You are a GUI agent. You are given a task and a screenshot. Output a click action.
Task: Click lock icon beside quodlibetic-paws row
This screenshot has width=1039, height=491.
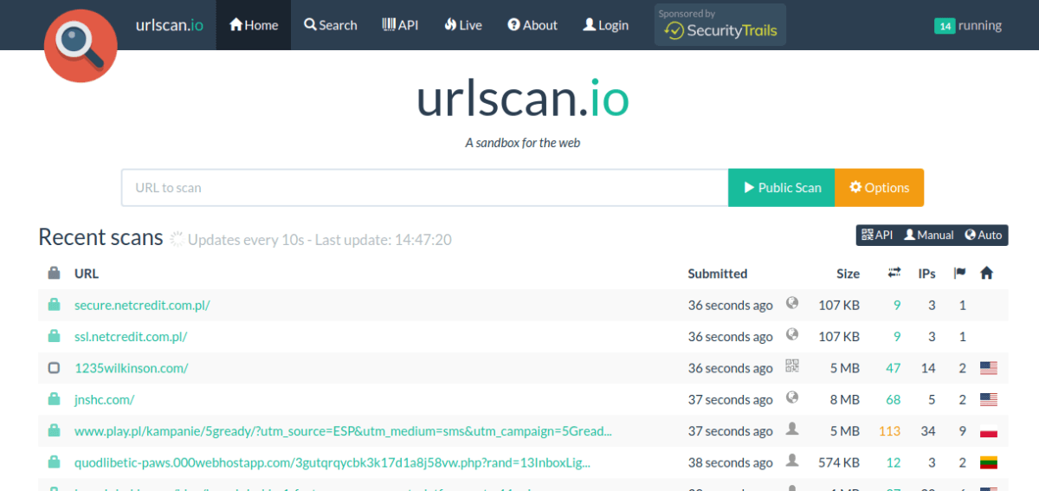tap(54, 462)
